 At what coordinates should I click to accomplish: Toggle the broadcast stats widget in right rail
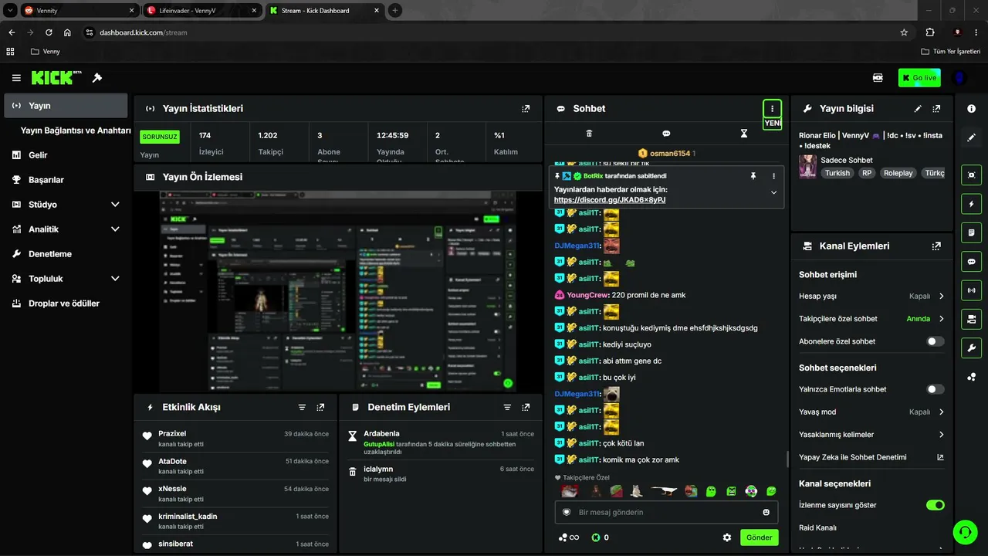(x=972, y=290)
